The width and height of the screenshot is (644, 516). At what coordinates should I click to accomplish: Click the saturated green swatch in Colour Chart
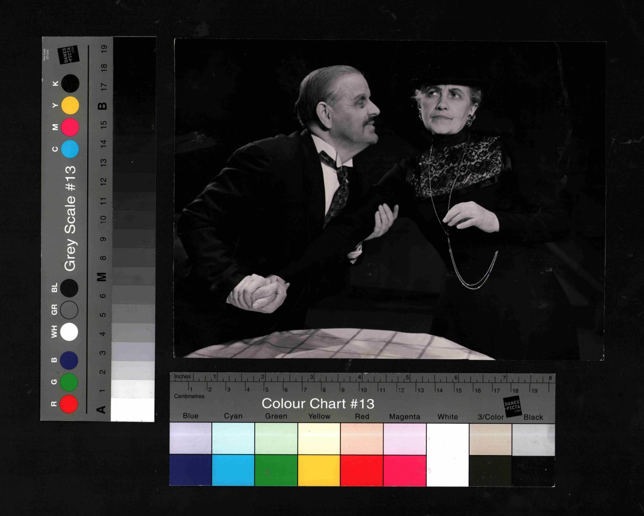(276, 470)
